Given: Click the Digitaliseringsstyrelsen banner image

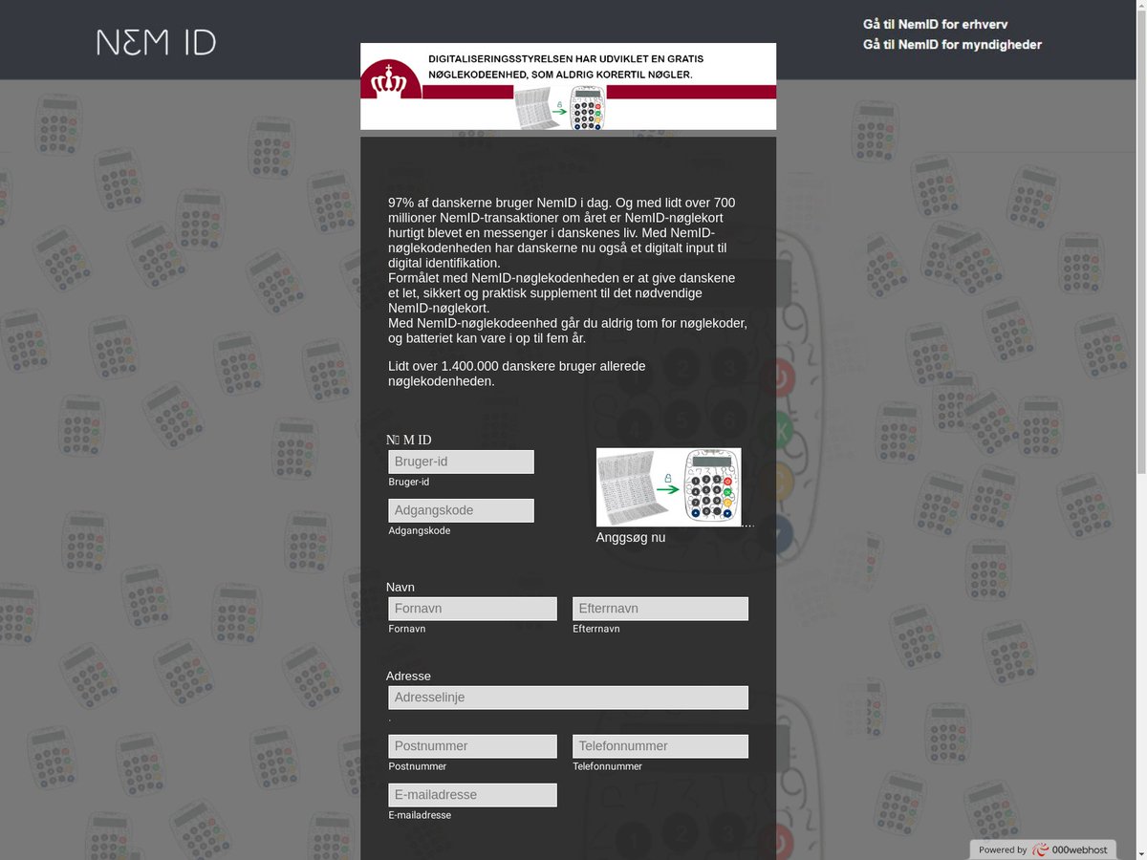Looking at the screenshot, I should point(568,86).
